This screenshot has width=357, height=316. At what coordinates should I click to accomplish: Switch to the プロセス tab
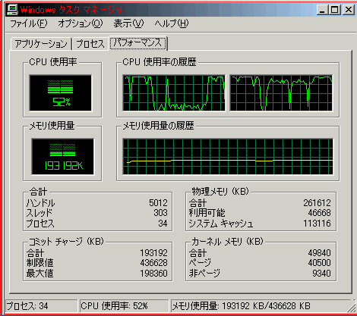pyautogui.click(x=90, y=44)
